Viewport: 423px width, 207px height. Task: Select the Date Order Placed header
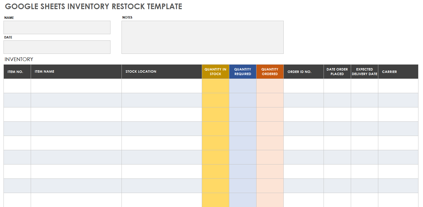pyautogui.click(x=337, y=72)
